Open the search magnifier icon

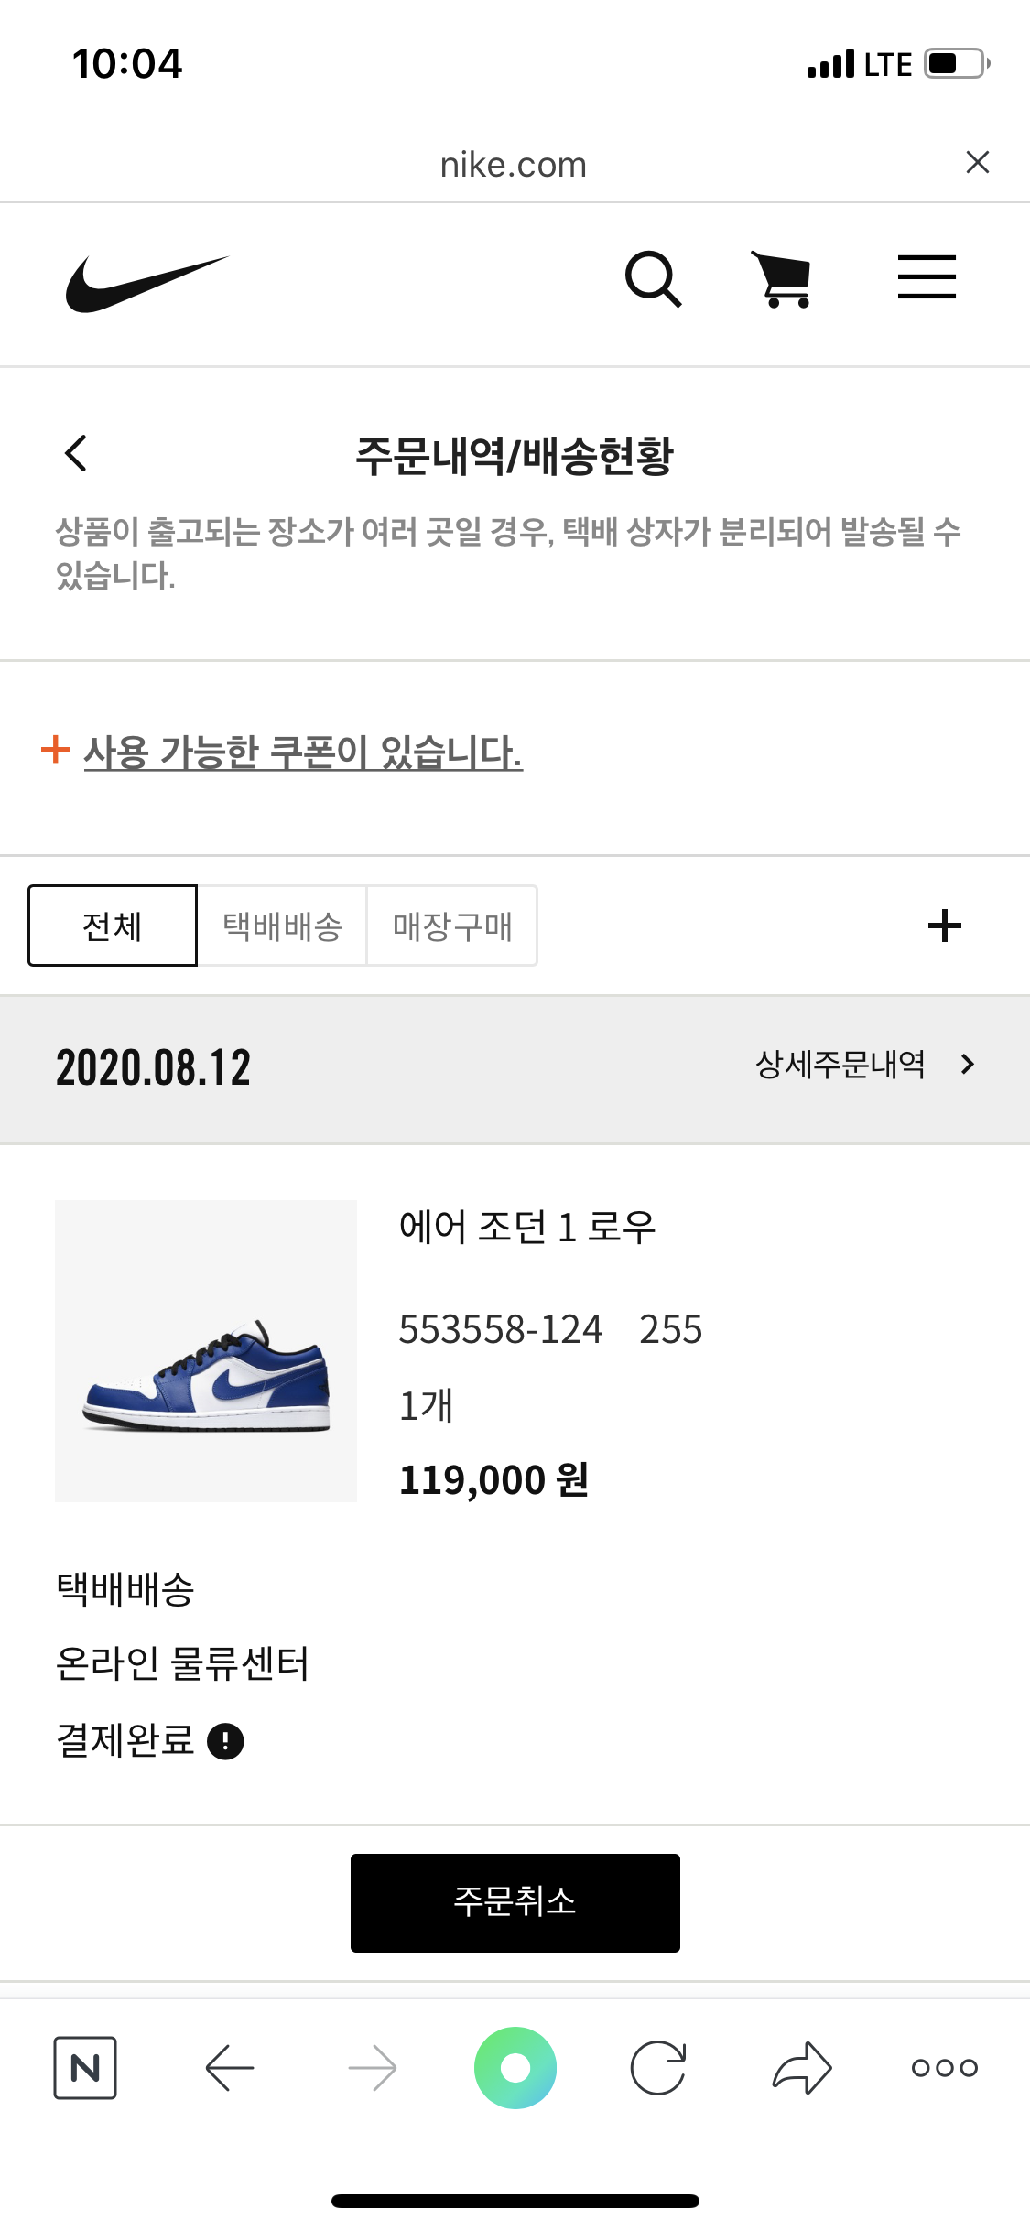[653, 278]
